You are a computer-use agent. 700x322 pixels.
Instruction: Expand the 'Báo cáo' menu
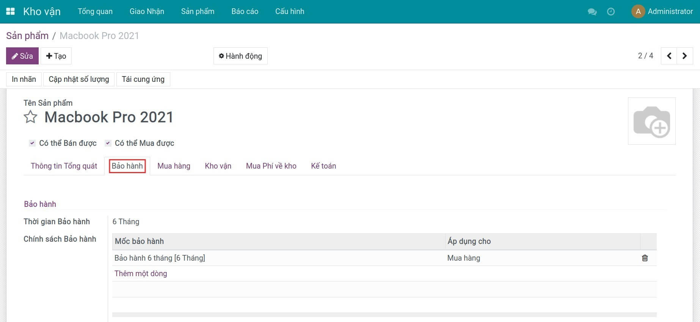245,11
